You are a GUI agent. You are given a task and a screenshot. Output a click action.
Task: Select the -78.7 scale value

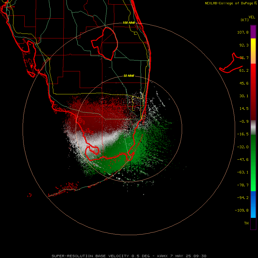(243, 185)
